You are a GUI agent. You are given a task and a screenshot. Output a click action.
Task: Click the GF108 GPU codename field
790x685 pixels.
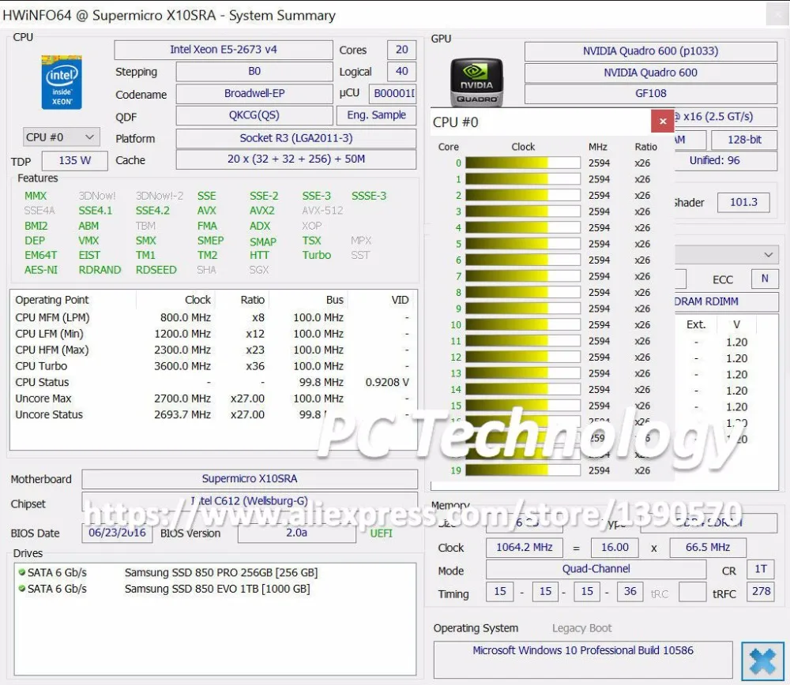(650, 94)
